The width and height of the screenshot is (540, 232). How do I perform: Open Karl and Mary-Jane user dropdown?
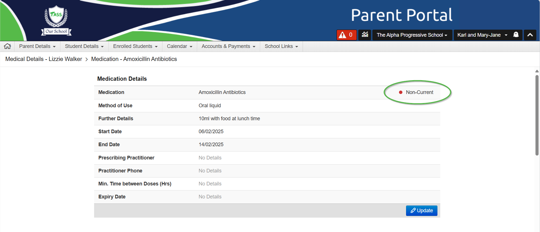482,35
